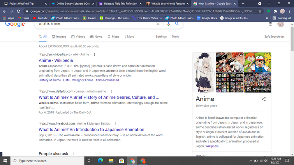Share the Anime knowledge panel

coord(264,99)
